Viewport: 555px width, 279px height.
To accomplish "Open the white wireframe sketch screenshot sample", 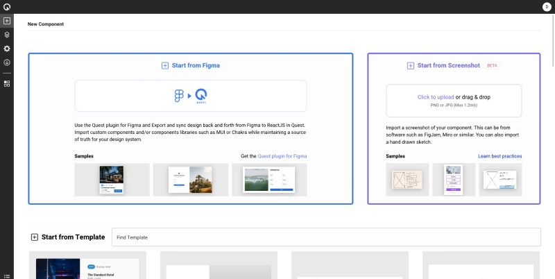I will tap(500, 180).
